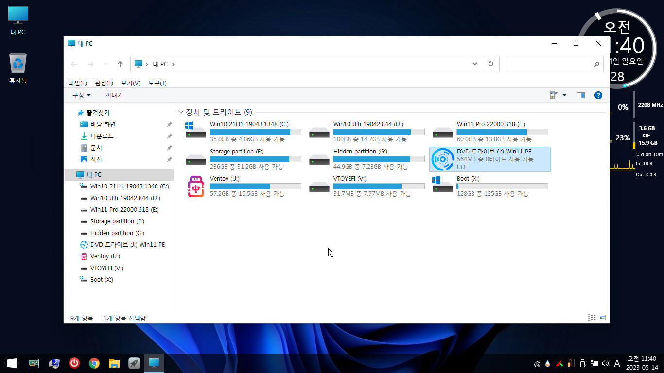
Task: Open the volume speaker tray icon
Action: click(x=606, y=363)
